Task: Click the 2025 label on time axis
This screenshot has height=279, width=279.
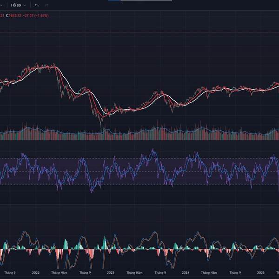Action: coord(261,272)
